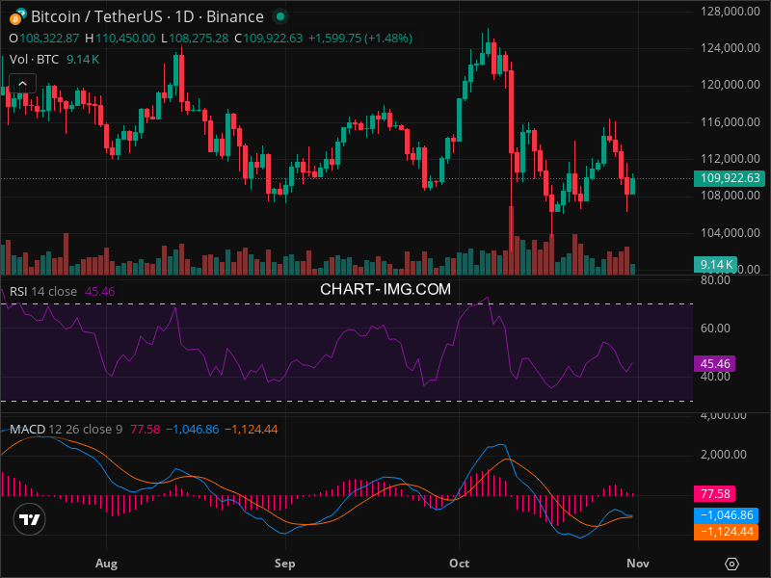Click the Bitcoin/Tether coin icon
Image resolution: width=771 pixels, height=578 pixels.
[16, 16]
